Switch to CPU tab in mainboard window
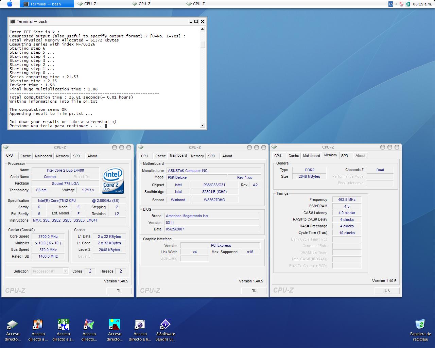Screen dimensions: 435x348 pos(144,156)
